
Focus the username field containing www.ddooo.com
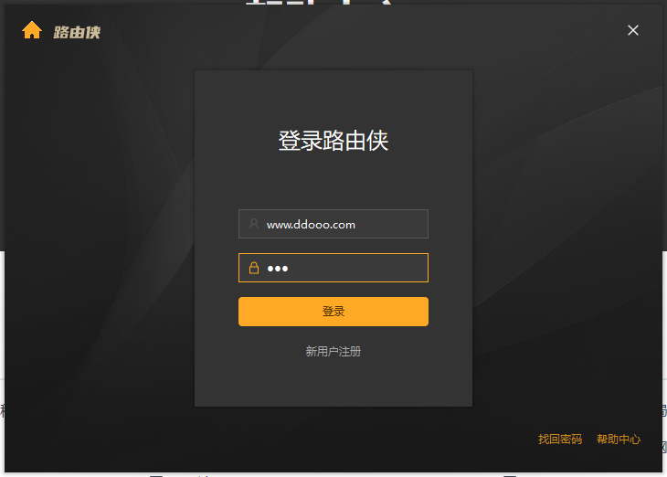tap(333, 224)
